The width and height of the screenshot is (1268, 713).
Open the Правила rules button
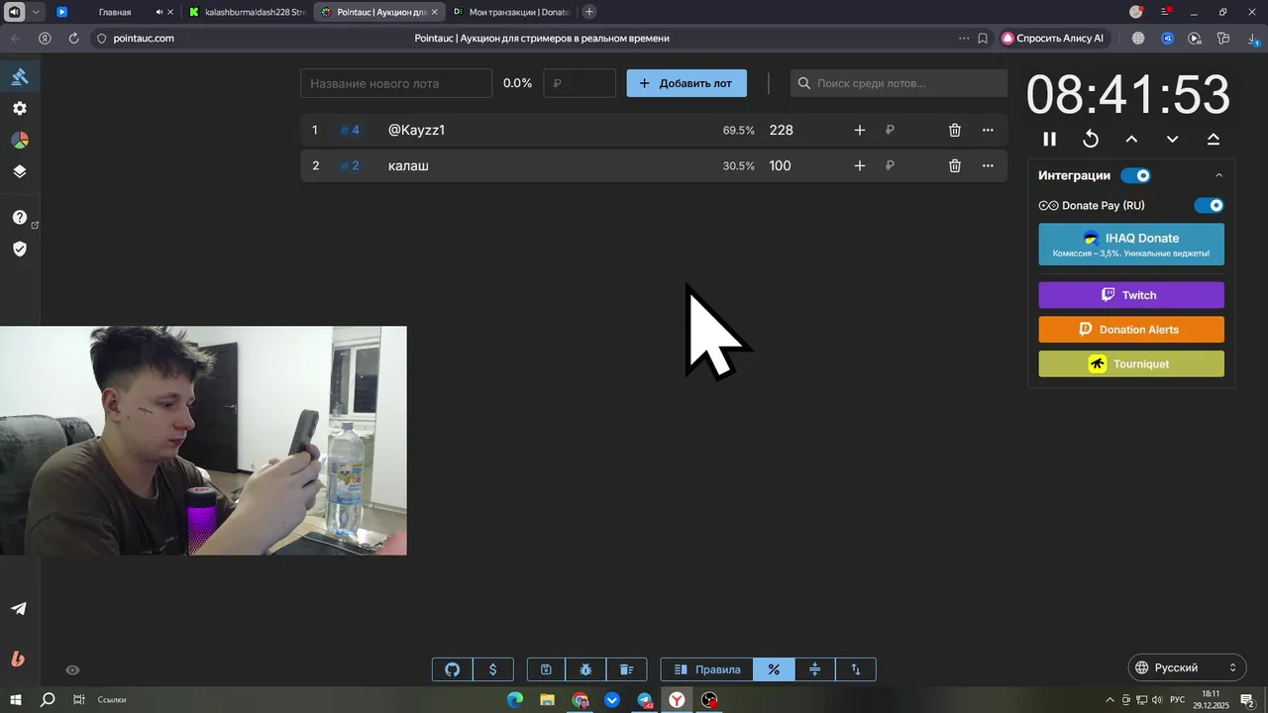coord(707,669)
